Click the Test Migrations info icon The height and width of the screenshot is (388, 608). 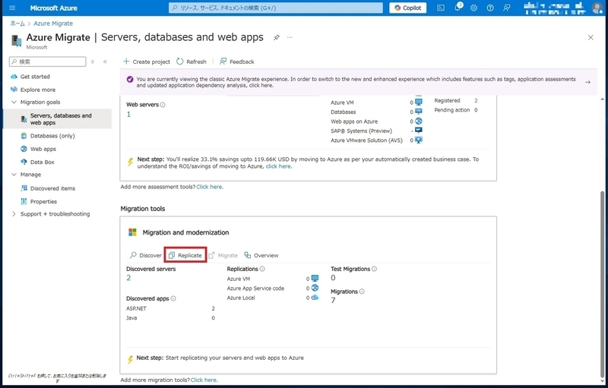[x=374, y=269]
